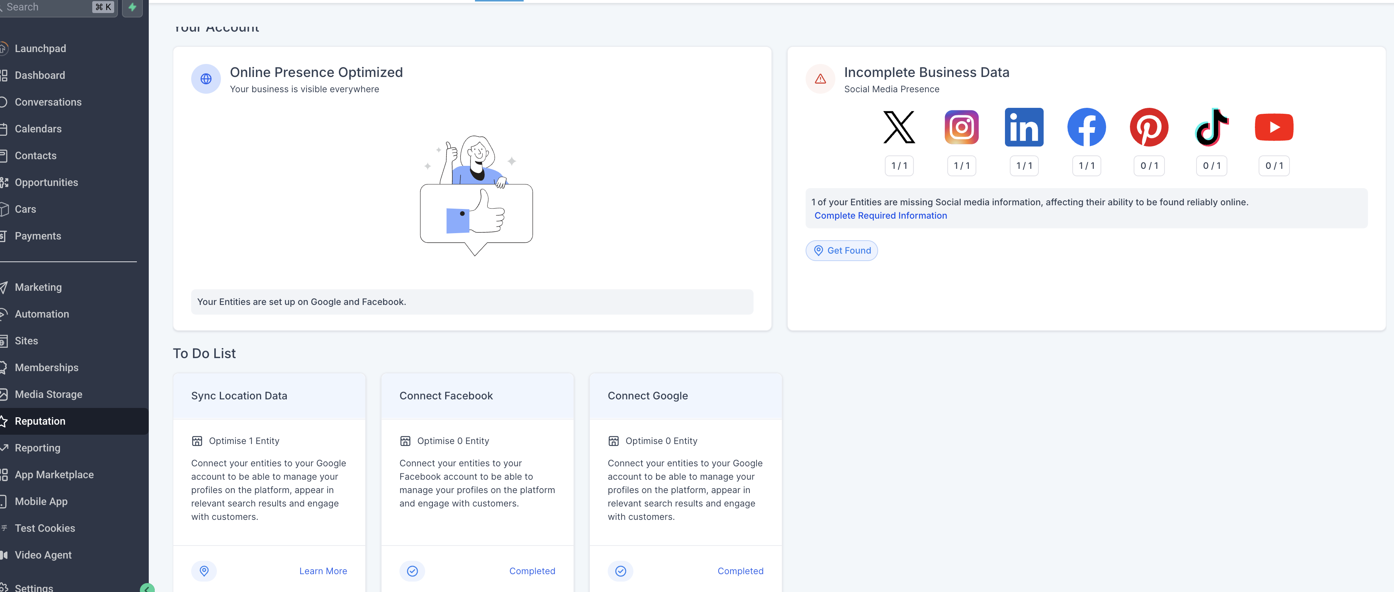Click the red warning triangle icon
The height and width of the screenshot is (592, 1394).
820,79
